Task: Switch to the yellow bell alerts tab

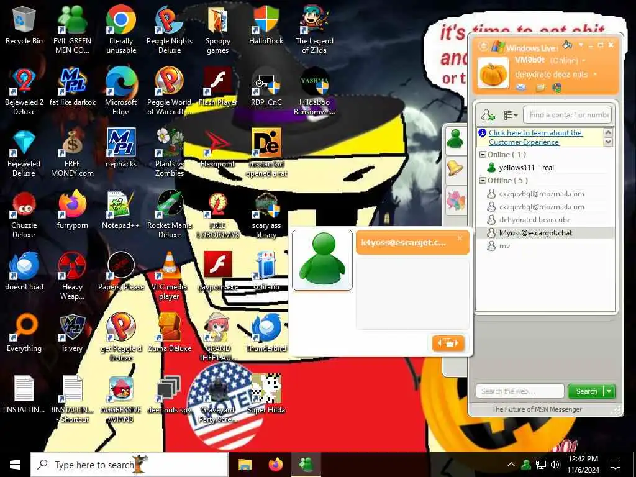Action: tap(455, 169)
